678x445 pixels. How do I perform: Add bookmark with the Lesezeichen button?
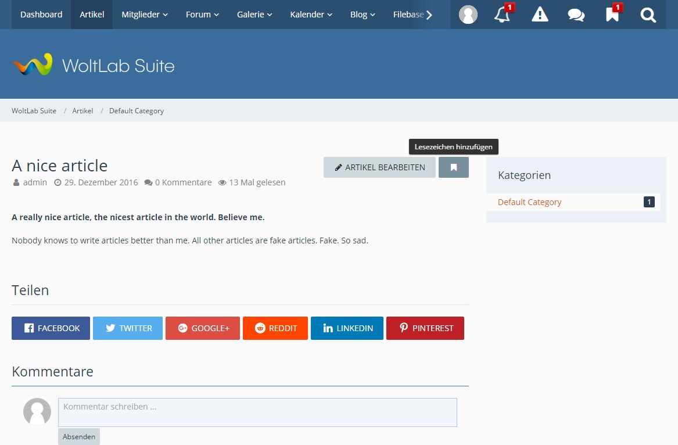point(453,167)
